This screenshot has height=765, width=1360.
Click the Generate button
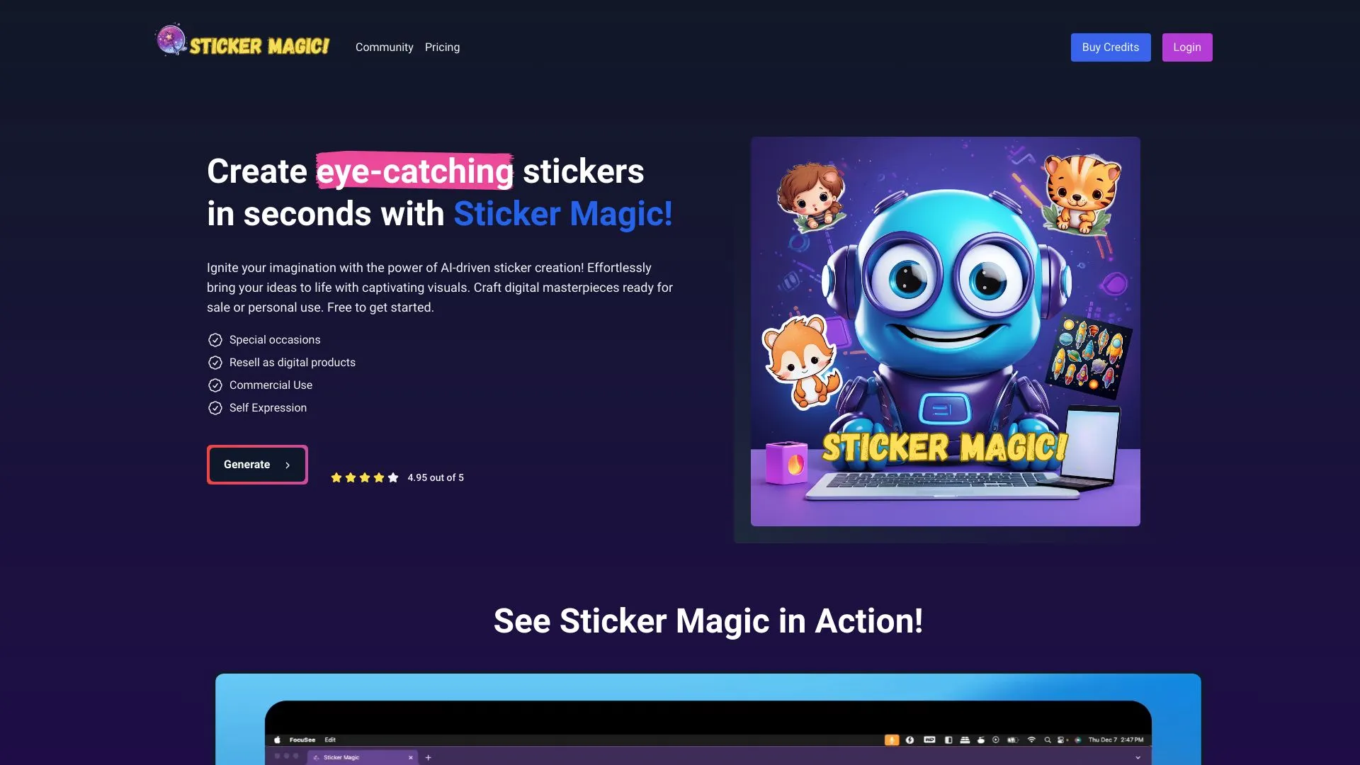(x=256, y=464)
